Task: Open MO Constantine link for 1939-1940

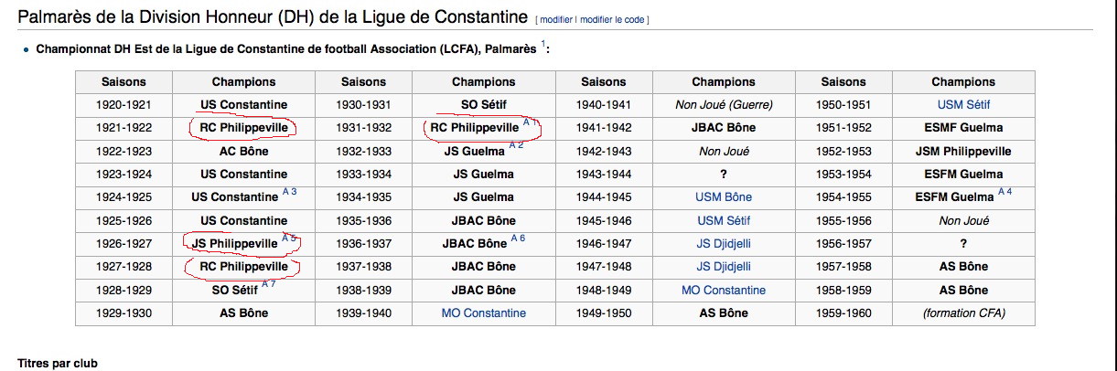Action: click(484, 313)
